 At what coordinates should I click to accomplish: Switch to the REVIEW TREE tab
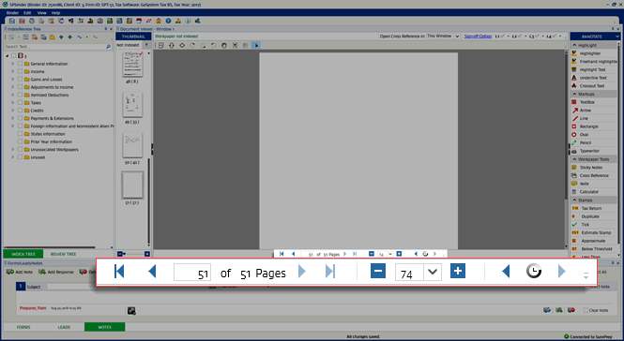point(63,254)
